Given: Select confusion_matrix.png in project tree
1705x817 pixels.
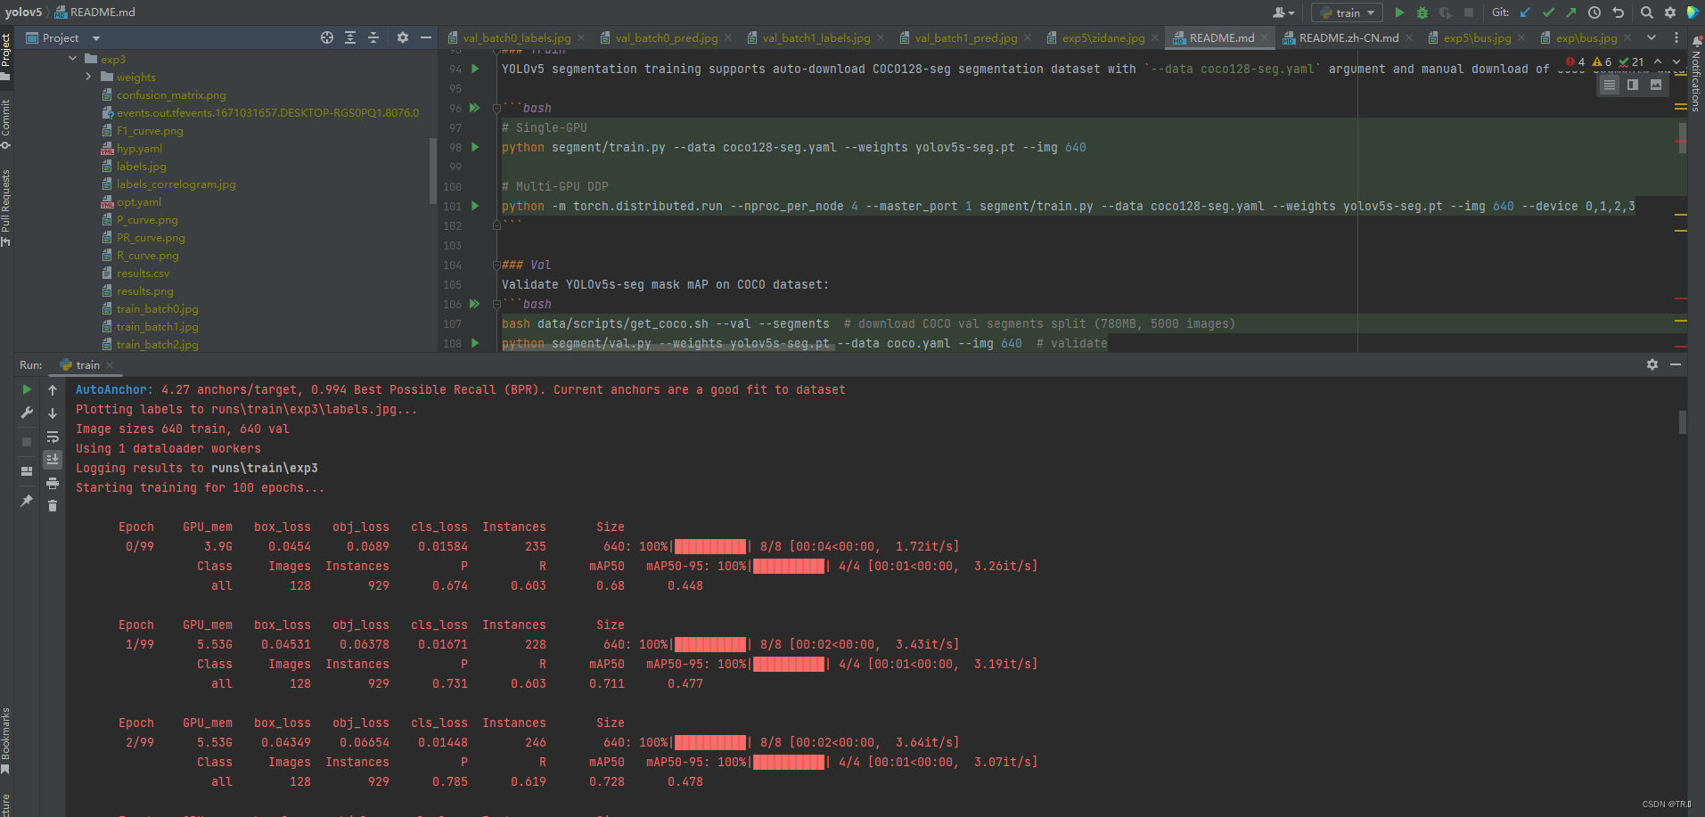Looking at the screenshot, I should [x=171, y=95].
